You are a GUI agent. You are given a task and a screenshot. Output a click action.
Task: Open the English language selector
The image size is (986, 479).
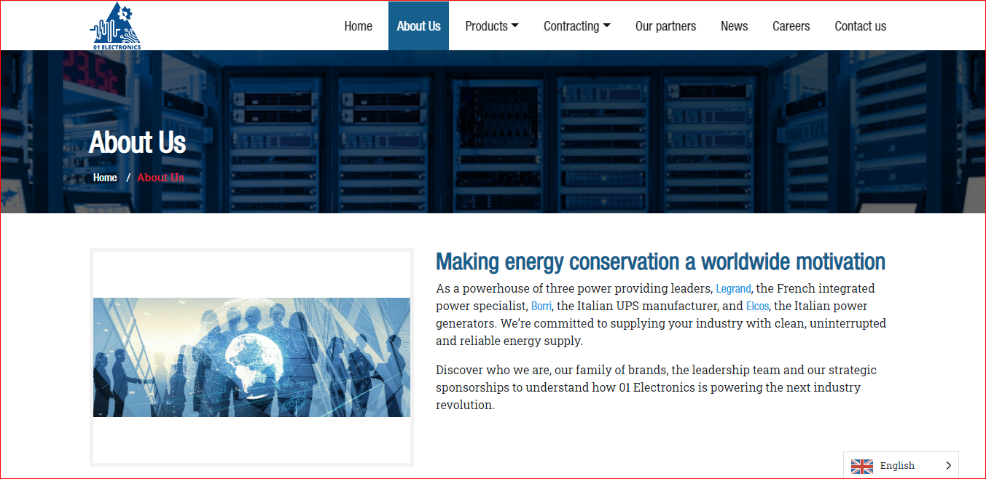click(901, 466)
